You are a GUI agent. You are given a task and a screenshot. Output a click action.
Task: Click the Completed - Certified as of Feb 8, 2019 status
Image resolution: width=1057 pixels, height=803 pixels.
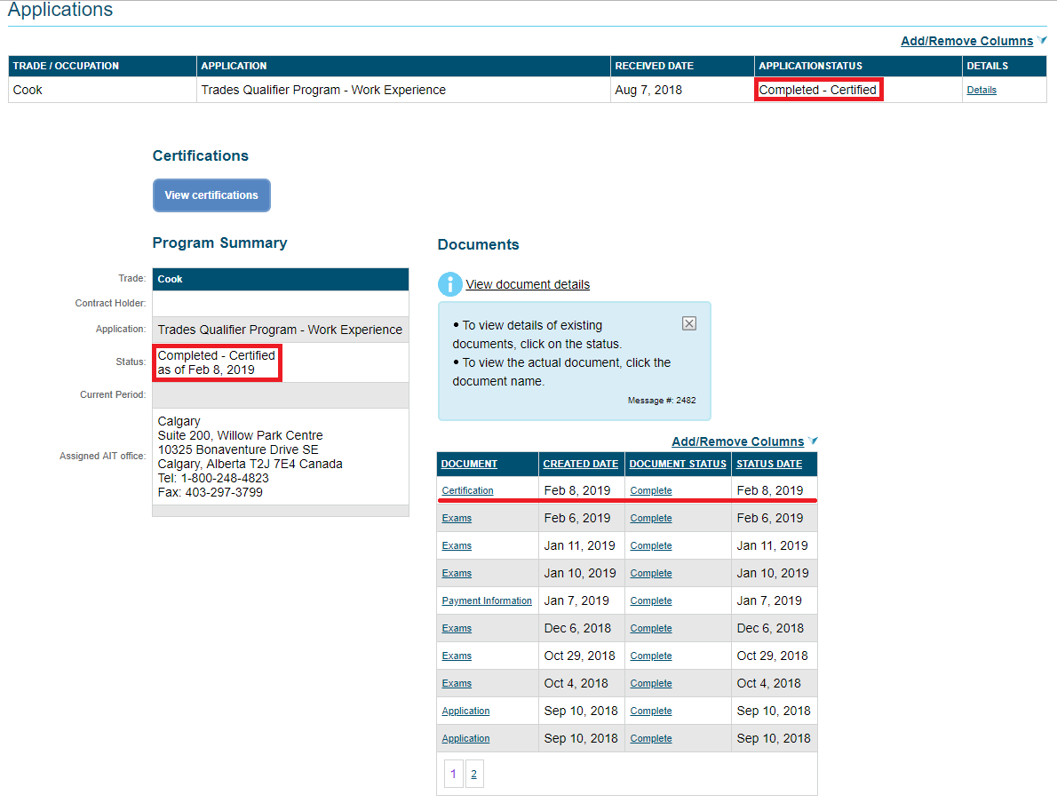click(x=217, y=362)
